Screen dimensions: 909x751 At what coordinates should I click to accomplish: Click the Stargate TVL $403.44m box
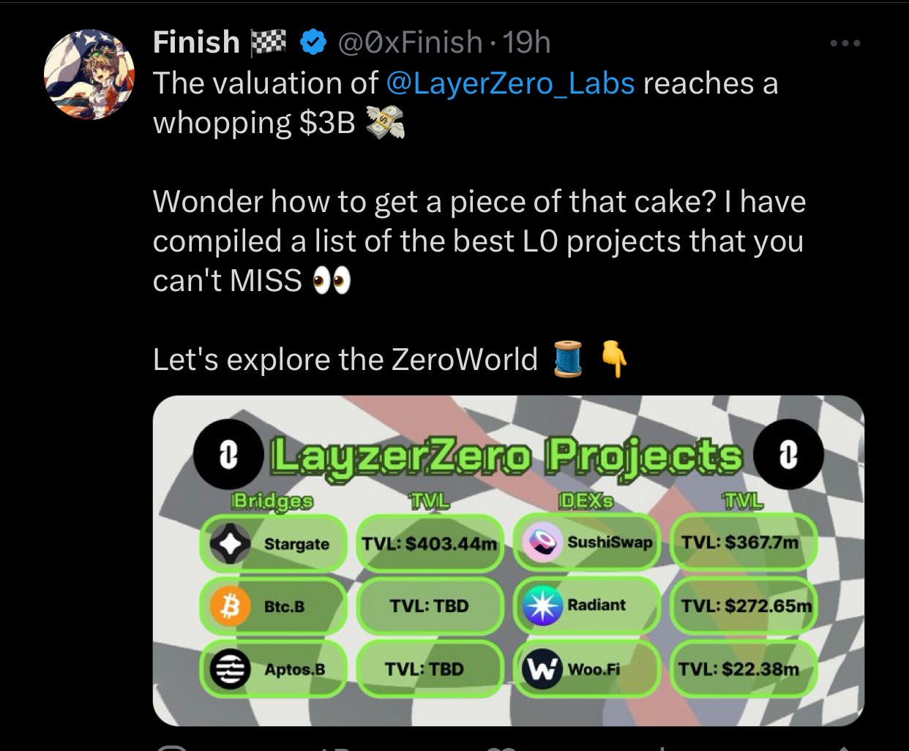(x=430, y=544)
